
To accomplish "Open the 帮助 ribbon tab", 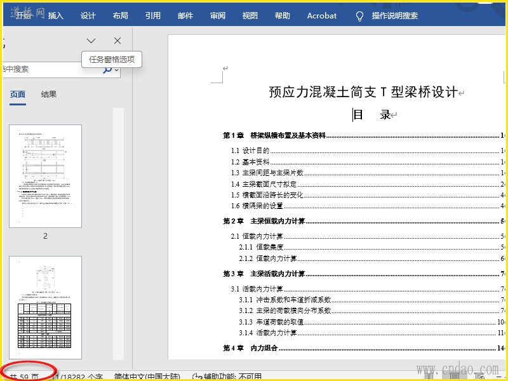I will (x=282, y=15).
